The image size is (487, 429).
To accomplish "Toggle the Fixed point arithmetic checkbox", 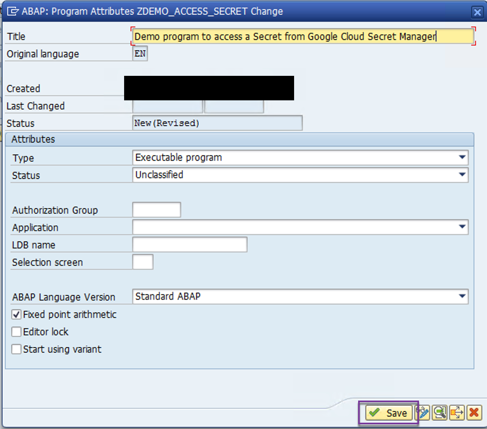I will [x=17, y=315].
